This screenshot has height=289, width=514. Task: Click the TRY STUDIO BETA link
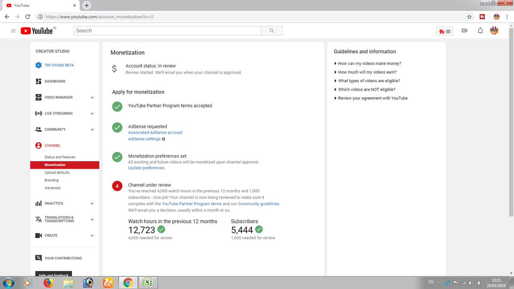tap(59, 66)
